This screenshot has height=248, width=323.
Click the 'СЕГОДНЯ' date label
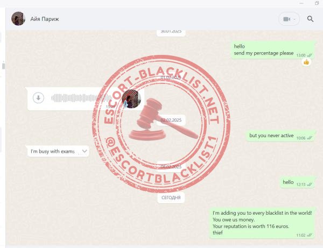171,197
